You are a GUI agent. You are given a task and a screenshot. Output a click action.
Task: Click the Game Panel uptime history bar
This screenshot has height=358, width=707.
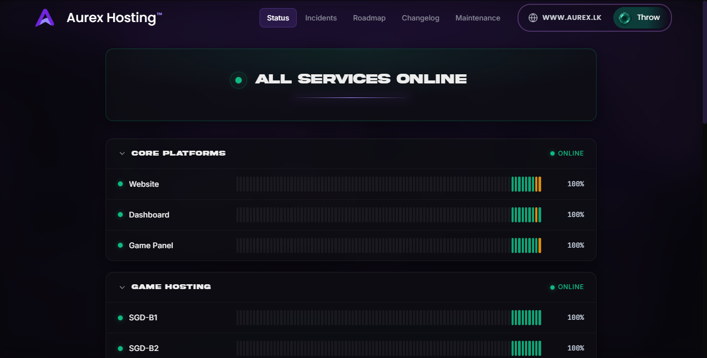click(389, 245)
